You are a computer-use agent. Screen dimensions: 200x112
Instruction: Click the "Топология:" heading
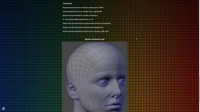(x=67, y=3)
